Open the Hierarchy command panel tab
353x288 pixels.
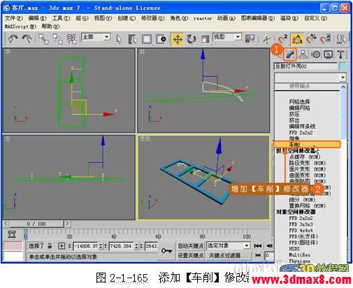(303, 55)
